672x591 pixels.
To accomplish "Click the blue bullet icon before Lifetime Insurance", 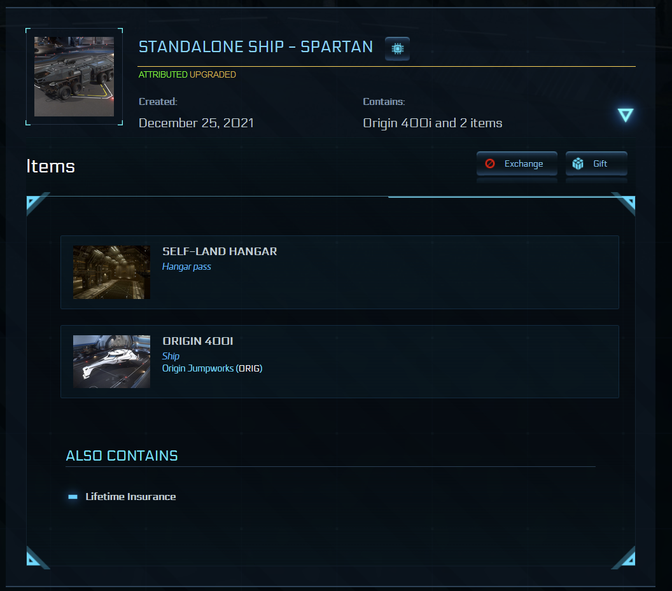I will 73,496.
